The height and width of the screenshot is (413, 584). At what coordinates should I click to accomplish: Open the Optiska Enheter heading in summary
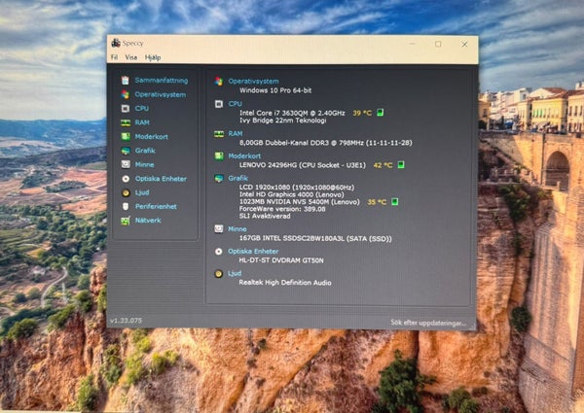[x=253, y=252]
